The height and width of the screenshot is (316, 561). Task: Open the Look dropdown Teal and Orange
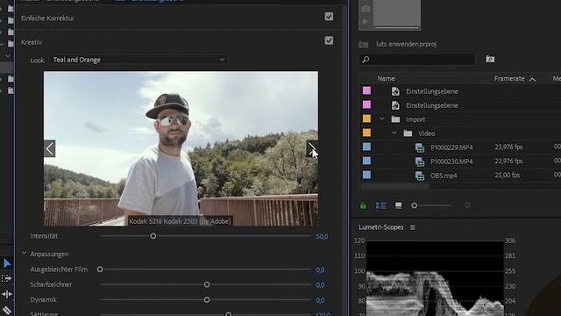(138, 60)
